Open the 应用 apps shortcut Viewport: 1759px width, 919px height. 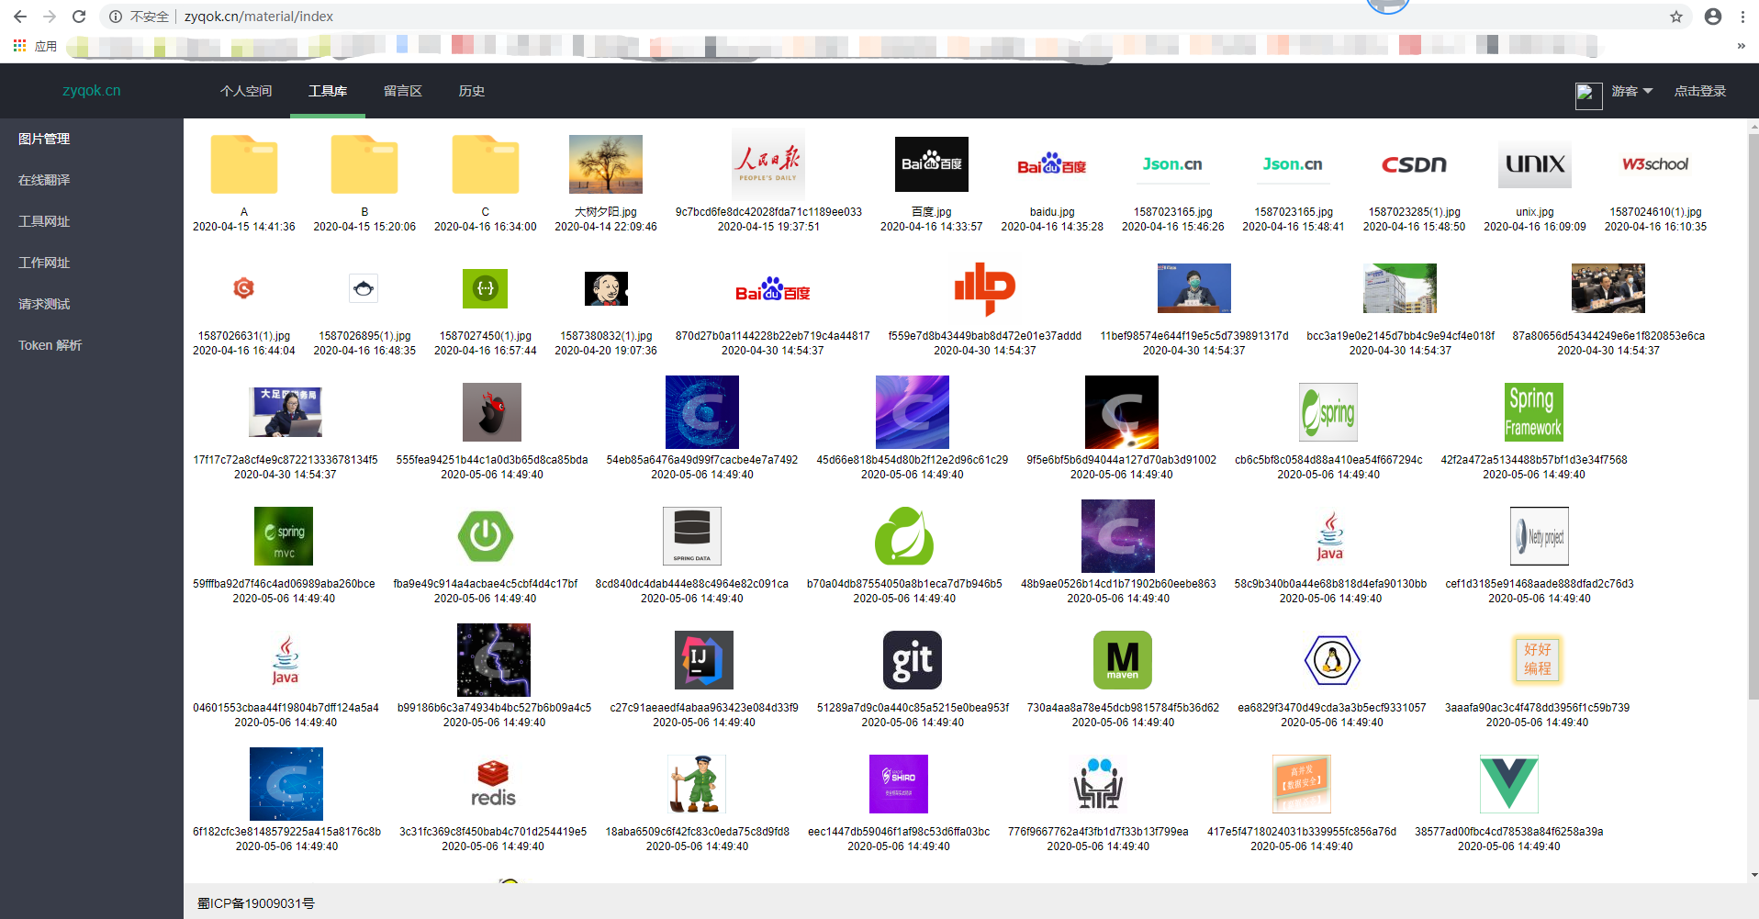pos(35,46)
